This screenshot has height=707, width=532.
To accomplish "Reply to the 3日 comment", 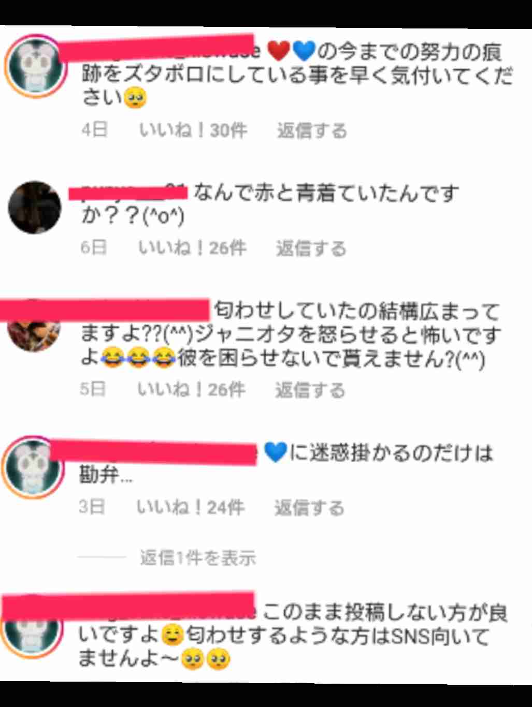I will tap(309, 508).
